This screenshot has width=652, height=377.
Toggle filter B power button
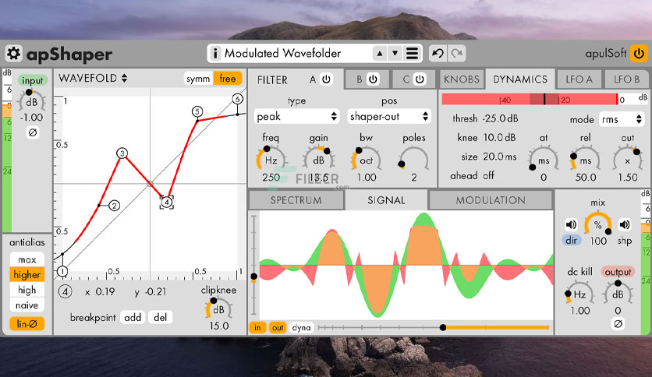point(373,79)
